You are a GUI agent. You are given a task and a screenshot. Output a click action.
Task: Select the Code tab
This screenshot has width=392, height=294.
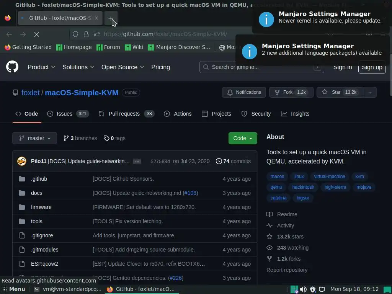27,114
